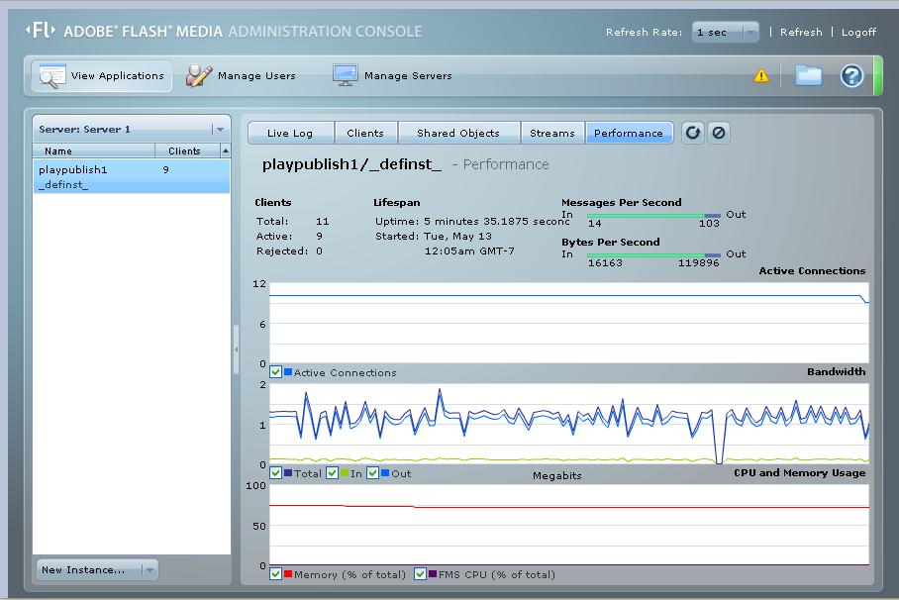Select the Performance tab

(x=629, y=133)
